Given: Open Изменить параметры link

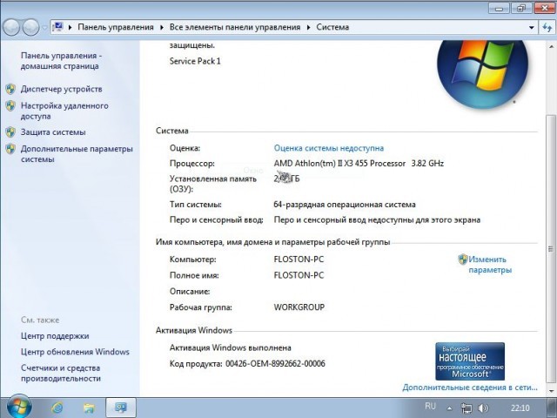Looking at the screenshot, I should [x=490, y=265].
